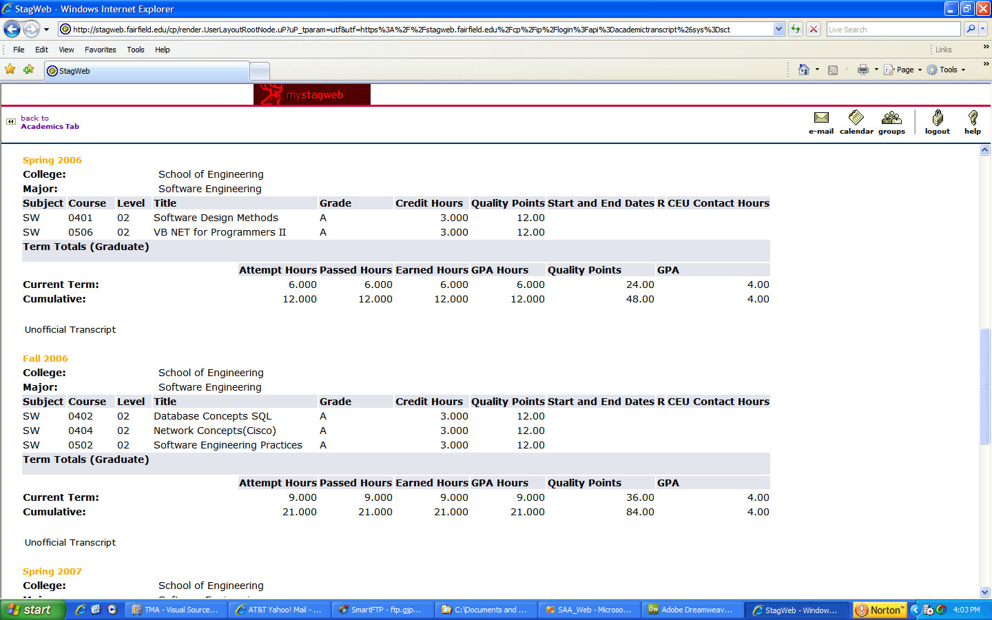
Task: Open the address bar history dropdown arrow
Action: tap(778, 29)
